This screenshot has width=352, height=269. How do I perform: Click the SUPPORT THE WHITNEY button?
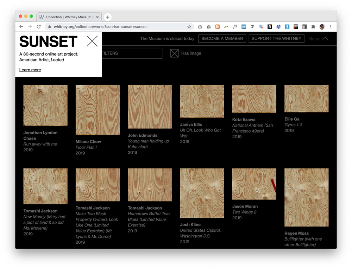[277, 39]
